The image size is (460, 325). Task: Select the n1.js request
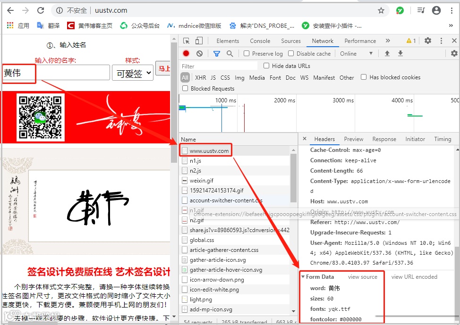pos(234,160)
